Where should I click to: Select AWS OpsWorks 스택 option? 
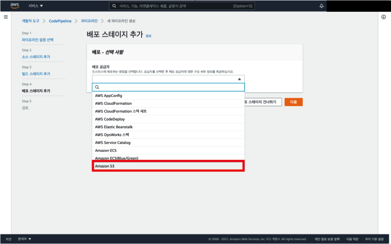tap(168, 135)
